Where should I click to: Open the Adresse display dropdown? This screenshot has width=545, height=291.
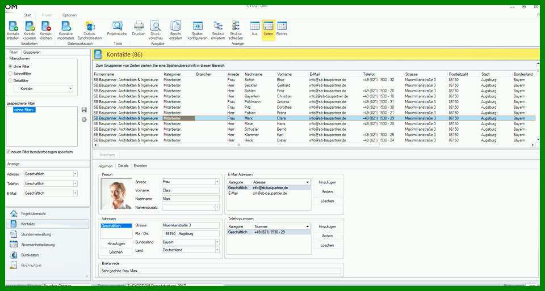[x=75, y=174]
